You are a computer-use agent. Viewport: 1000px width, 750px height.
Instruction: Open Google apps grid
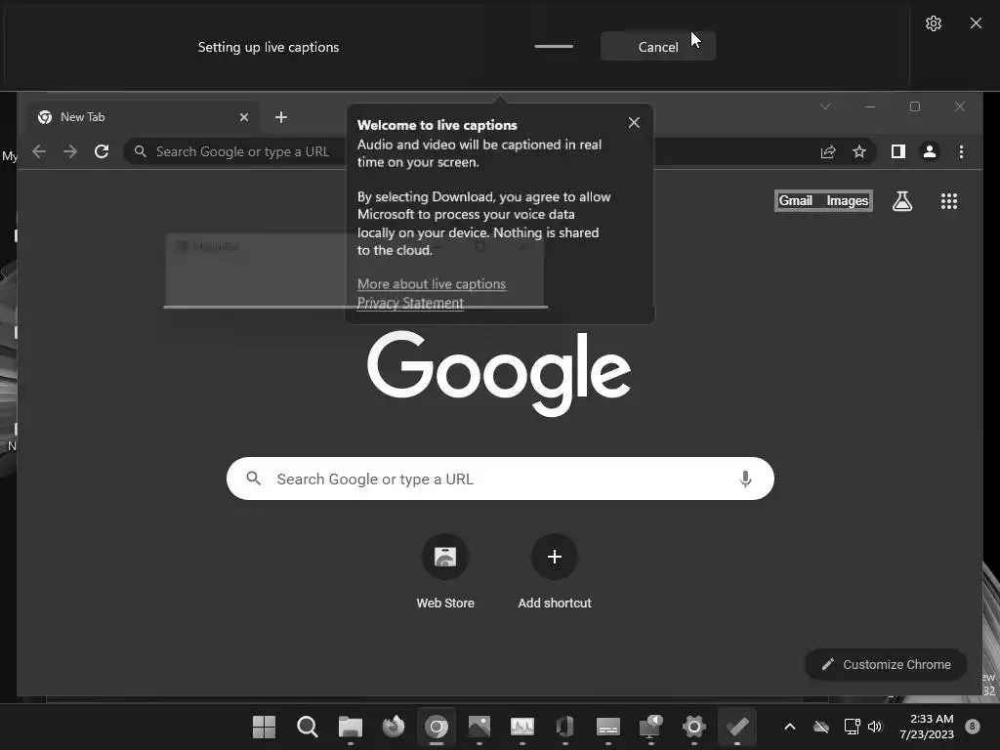949,201
